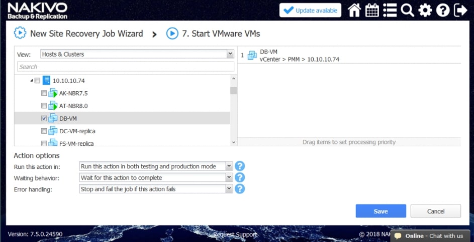This screenshot has height=242, width=474.
Task: Check the AT-NBR8.0 checkbox
Action: (44, 106)
